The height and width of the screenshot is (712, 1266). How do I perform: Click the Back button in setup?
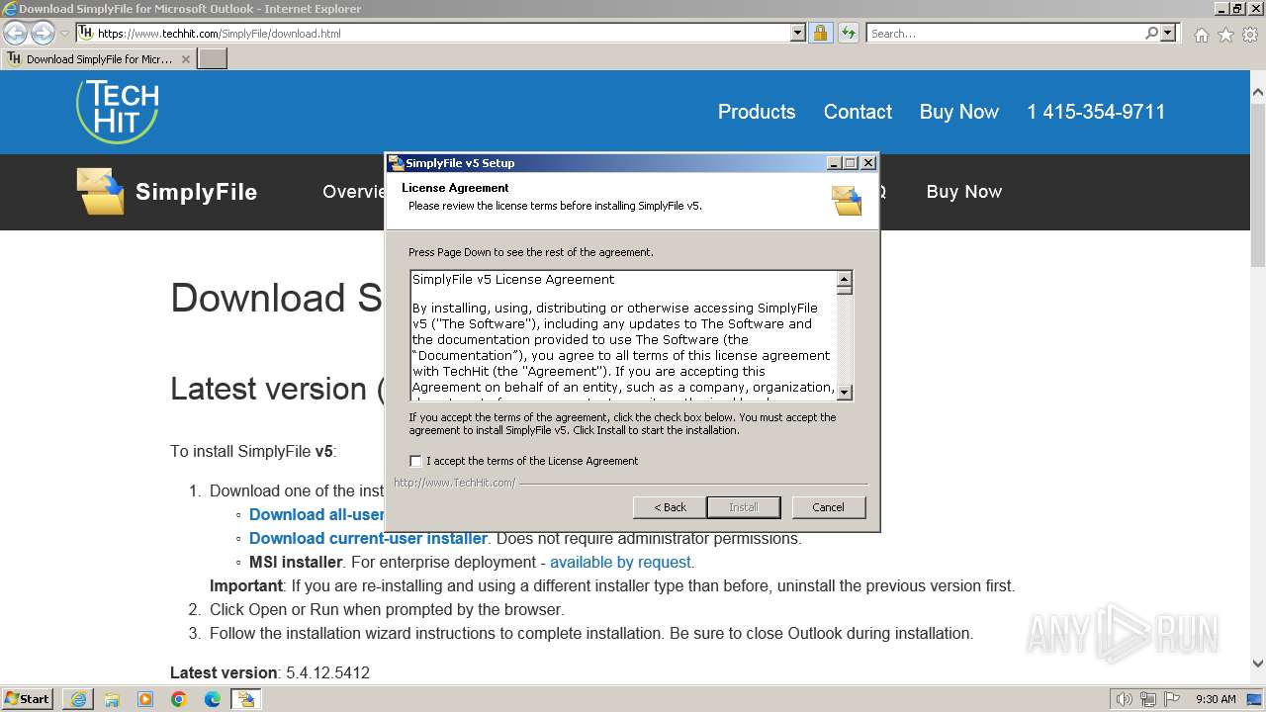(x=670, y=507)
